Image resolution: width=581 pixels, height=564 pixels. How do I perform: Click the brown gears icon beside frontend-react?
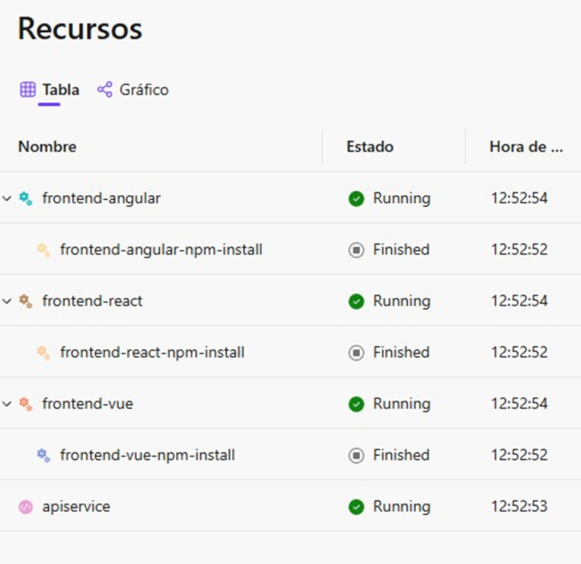(x=26, y=301)
